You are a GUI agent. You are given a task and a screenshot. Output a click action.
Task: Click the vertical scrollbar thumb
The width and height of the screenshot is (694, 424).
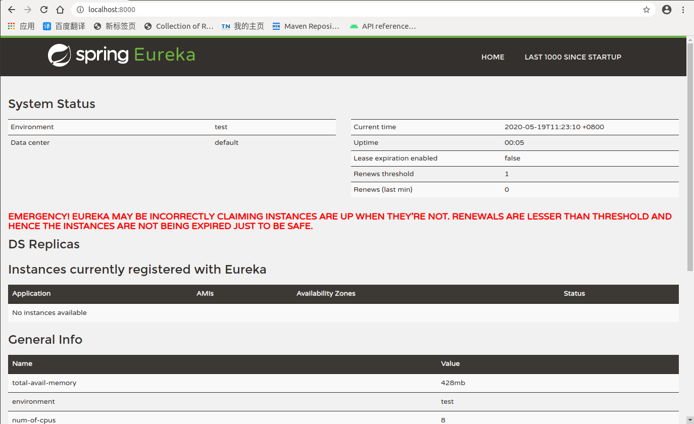(x=690, y=157)
